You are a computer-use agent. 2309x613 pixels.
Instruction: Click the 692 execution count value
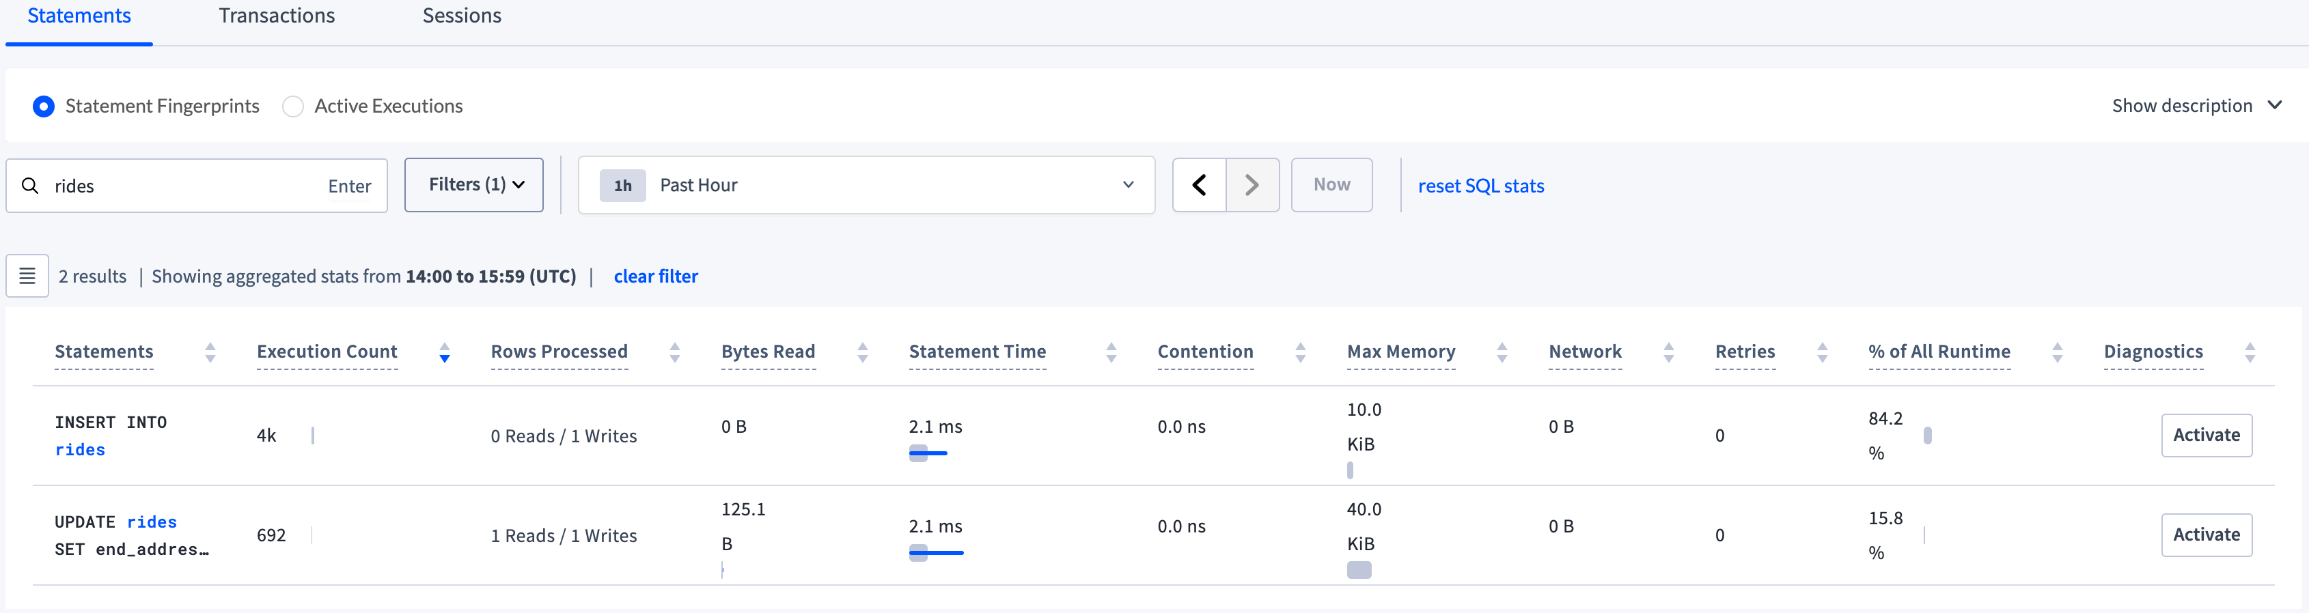pyautogui.click(x=271, y=535)
